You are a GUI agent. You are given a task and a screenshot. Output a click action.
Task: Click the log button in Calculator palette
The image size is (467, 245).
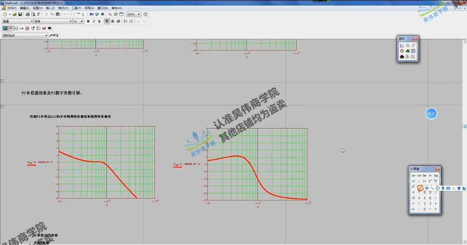point(436,176)
